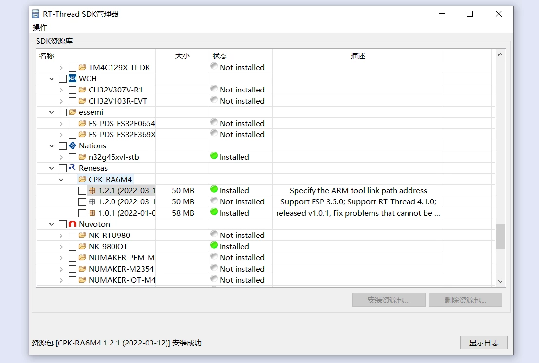This screenshot has width=539, height=363.
Task: Click the 名称 column header
Action: [95, 55]
